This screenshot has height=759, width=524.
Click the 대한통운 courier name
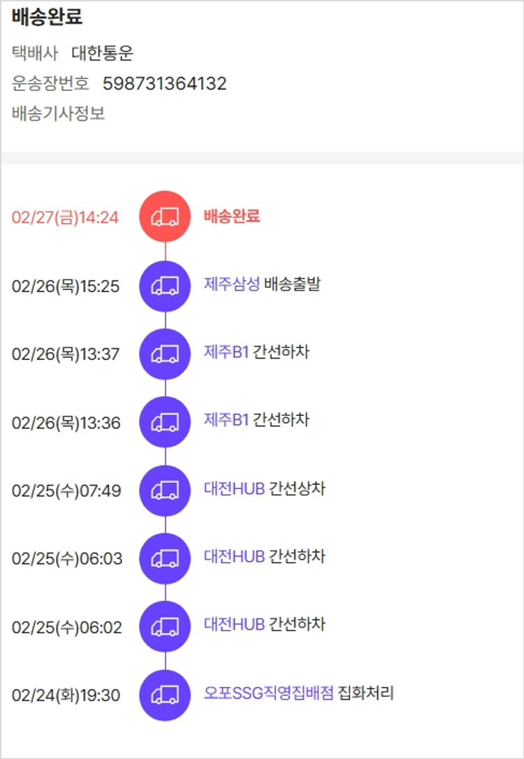(x=102, y=53)
